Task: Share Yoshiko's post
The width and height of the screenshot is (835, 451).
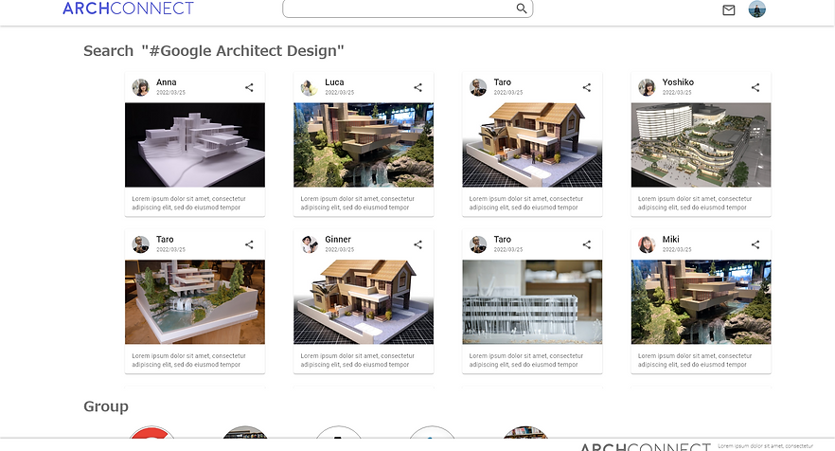Action: [x=755, y=87]
